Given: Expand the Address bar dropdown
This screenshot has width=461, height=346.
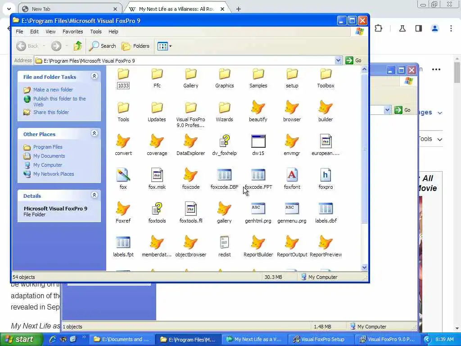Looking at the screenshot, I should click(x=338, y=61).
